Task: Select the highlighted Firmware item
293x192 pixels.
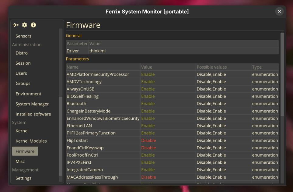Action: (x=25, y=151)
